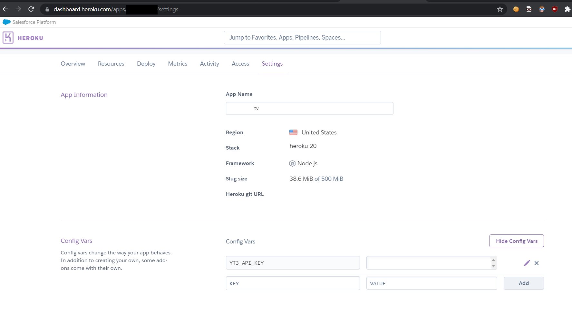The image size is (572, 311).
Task: Click the browser forward arrow
Action: [18, 9]
